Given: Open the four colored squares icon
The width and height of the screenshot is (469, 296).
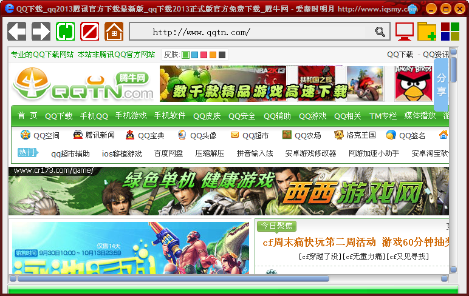Looking at the screenshot, I should click(450, 31).
